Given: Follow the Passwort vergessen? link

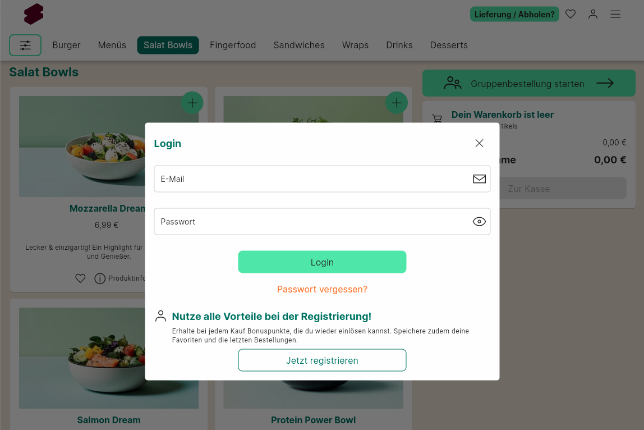Looking at the screenshot, I should (322, 290).
